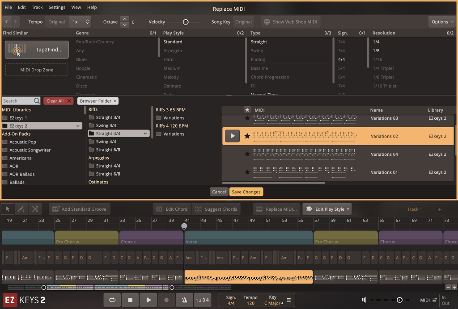Zoom out timeline with minus button
The width and height of the screenshot is (458, 309).
(448, 287)
